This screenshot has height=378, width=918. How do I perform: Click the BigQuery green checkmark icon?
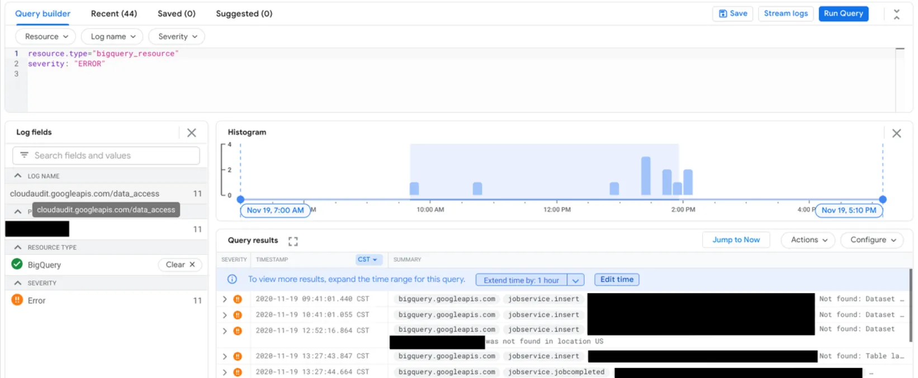pyautogui.click(x=17, y=264)
